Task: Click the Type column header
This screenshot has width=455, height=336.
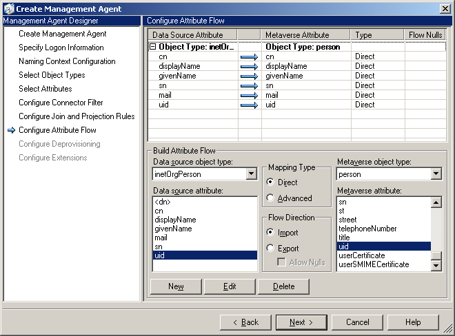Action: 377,35
